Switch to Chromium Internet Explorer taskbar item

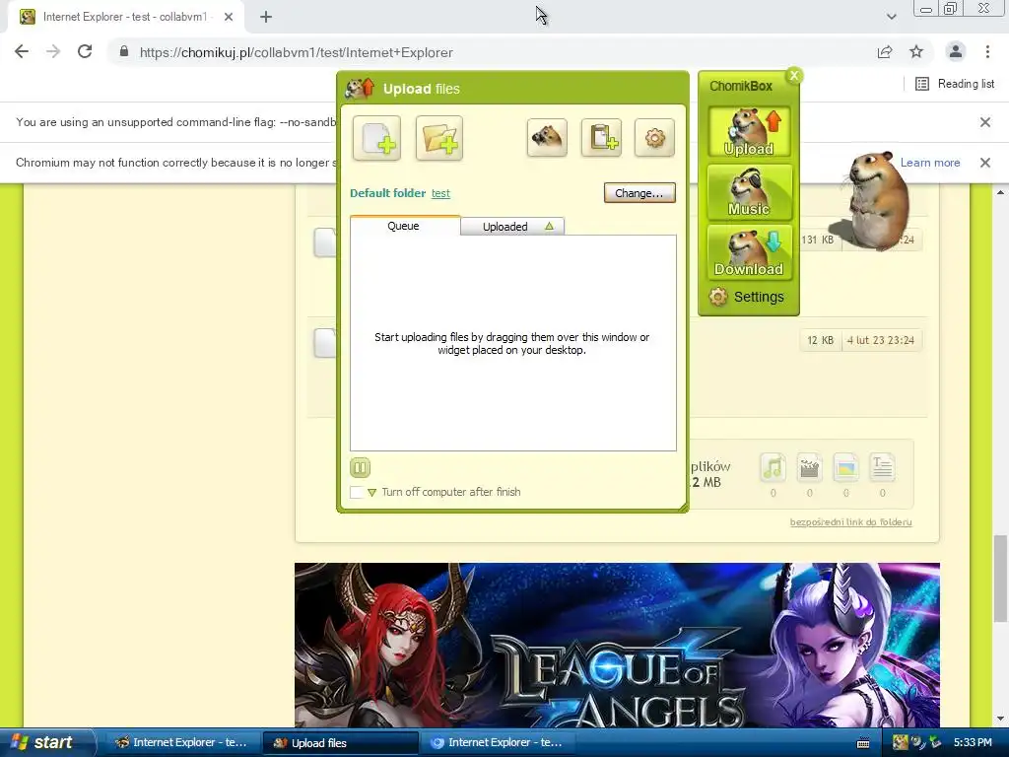coord(498,743)
